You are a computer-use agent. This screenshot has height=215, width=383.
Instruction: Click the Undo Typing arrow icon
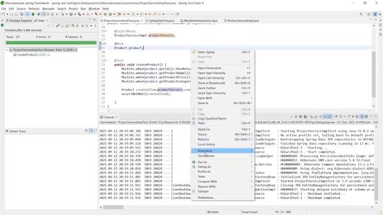coord(194,52)
